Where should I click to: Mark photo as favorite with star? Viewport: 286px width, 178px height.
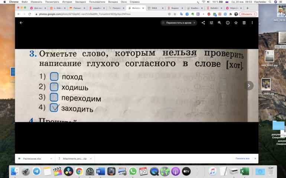236,23
